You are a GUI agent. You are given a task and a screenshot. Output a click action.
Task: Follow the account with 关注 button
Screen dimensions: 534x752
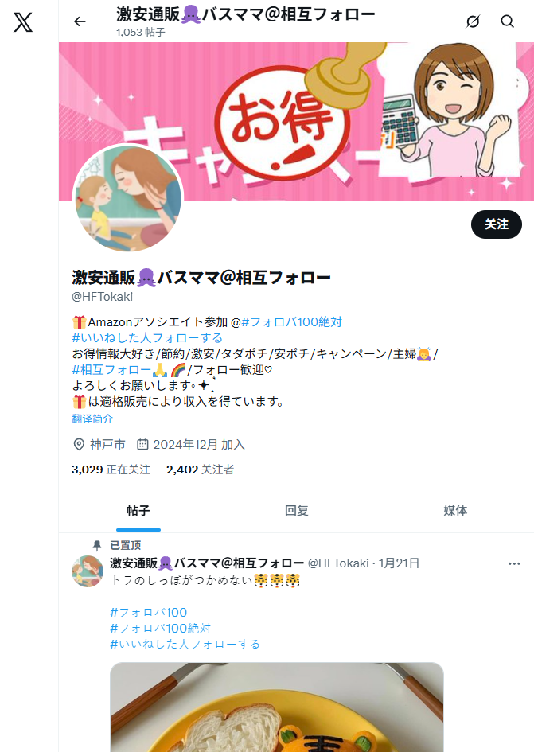[496, 224]
